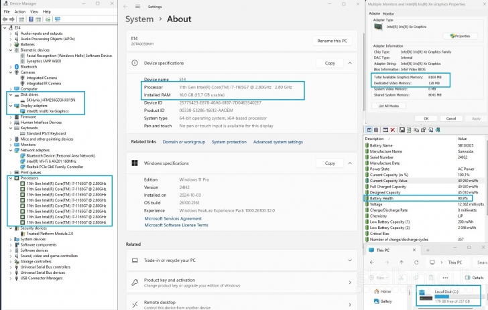Click the new tab plus in File Explorer
The height and width of the screenshot is (310, 488).
[428, 250]
